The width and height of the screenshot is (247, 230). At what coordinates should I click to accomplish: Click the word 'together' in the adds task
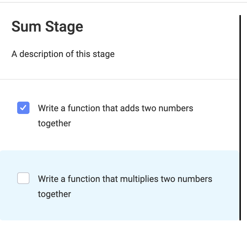click(54, 123)
